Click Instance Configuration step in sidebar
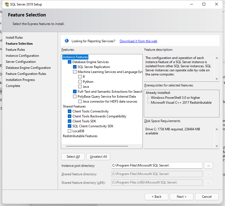Screen dimensions: 225x206 click(x=22, y=56)
